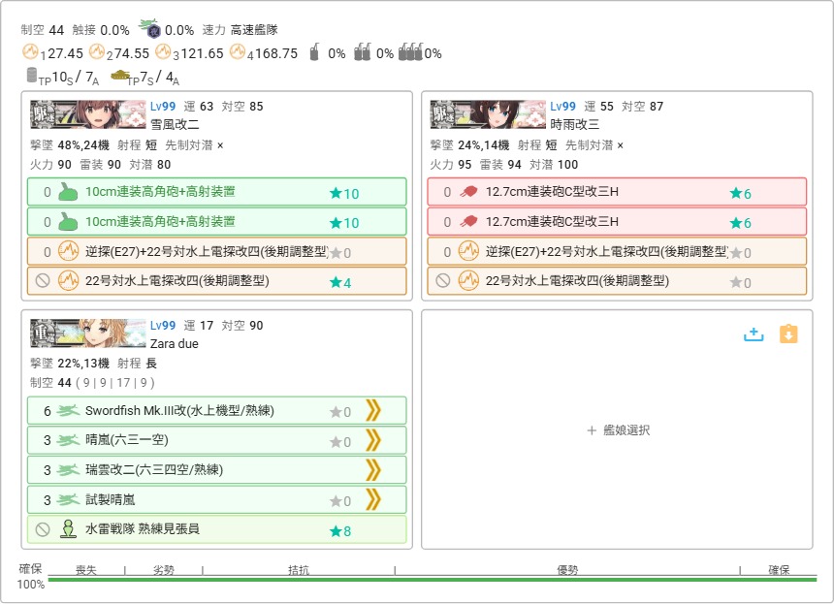Open the proficiency chevron for Swordfish Mk.III改
The height and width of the screenshot is (604, 834).
coord(372,411)
